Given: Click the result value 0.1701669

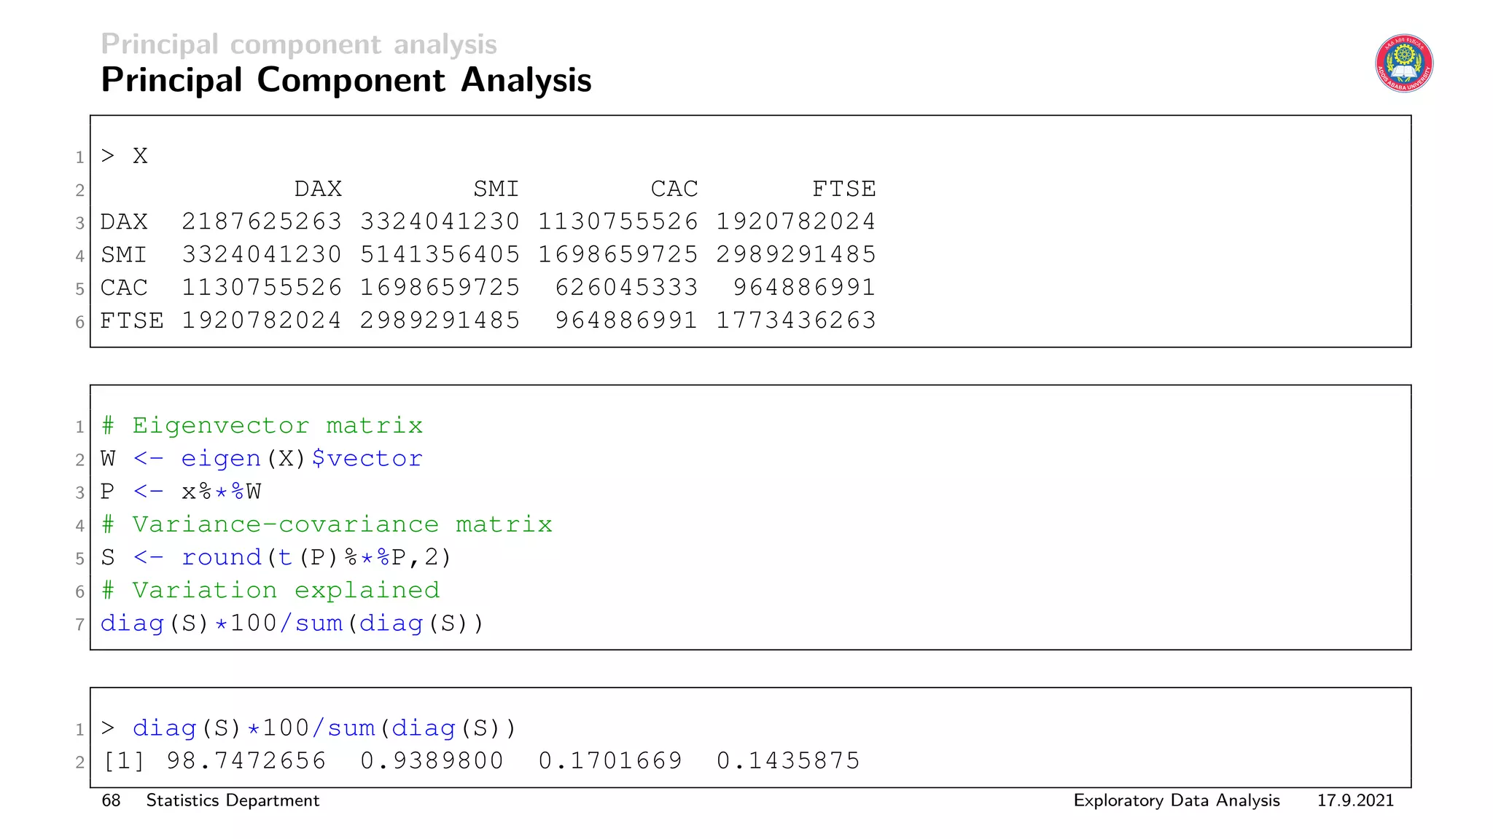Looking at the screenshot, I should [x=610, y=761].
